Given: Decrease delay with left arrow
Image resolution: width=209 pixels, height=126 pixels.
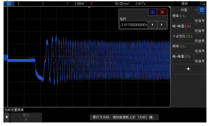Looking at the screenshot, I should (x=152, y=25).
